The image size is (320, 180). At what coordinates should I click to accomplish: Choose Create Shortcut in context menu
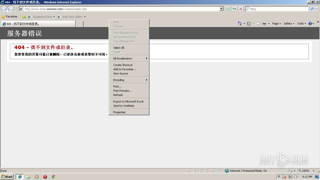tap(129, 65)
